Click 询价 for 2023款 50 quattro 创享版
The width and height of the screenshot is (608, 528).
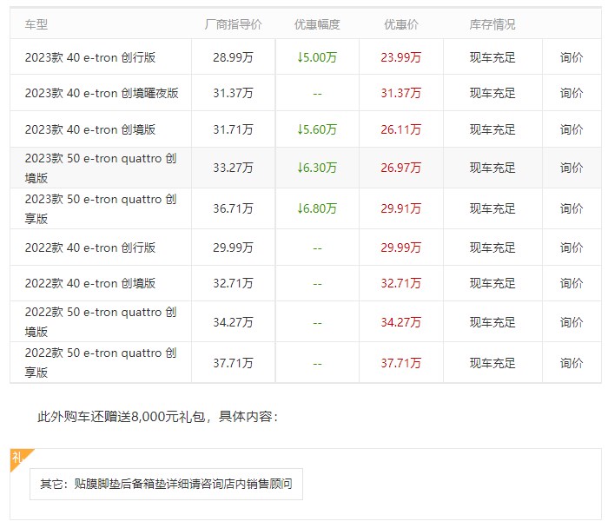(572, 208)
